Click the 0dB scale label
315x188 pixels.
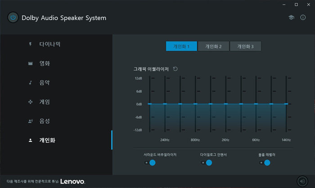[139, 104]
